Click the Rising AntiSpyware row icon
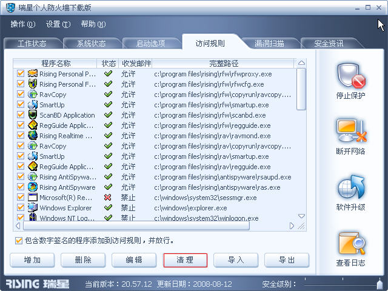Screen dimensions: 388x291 click(33, 187)
